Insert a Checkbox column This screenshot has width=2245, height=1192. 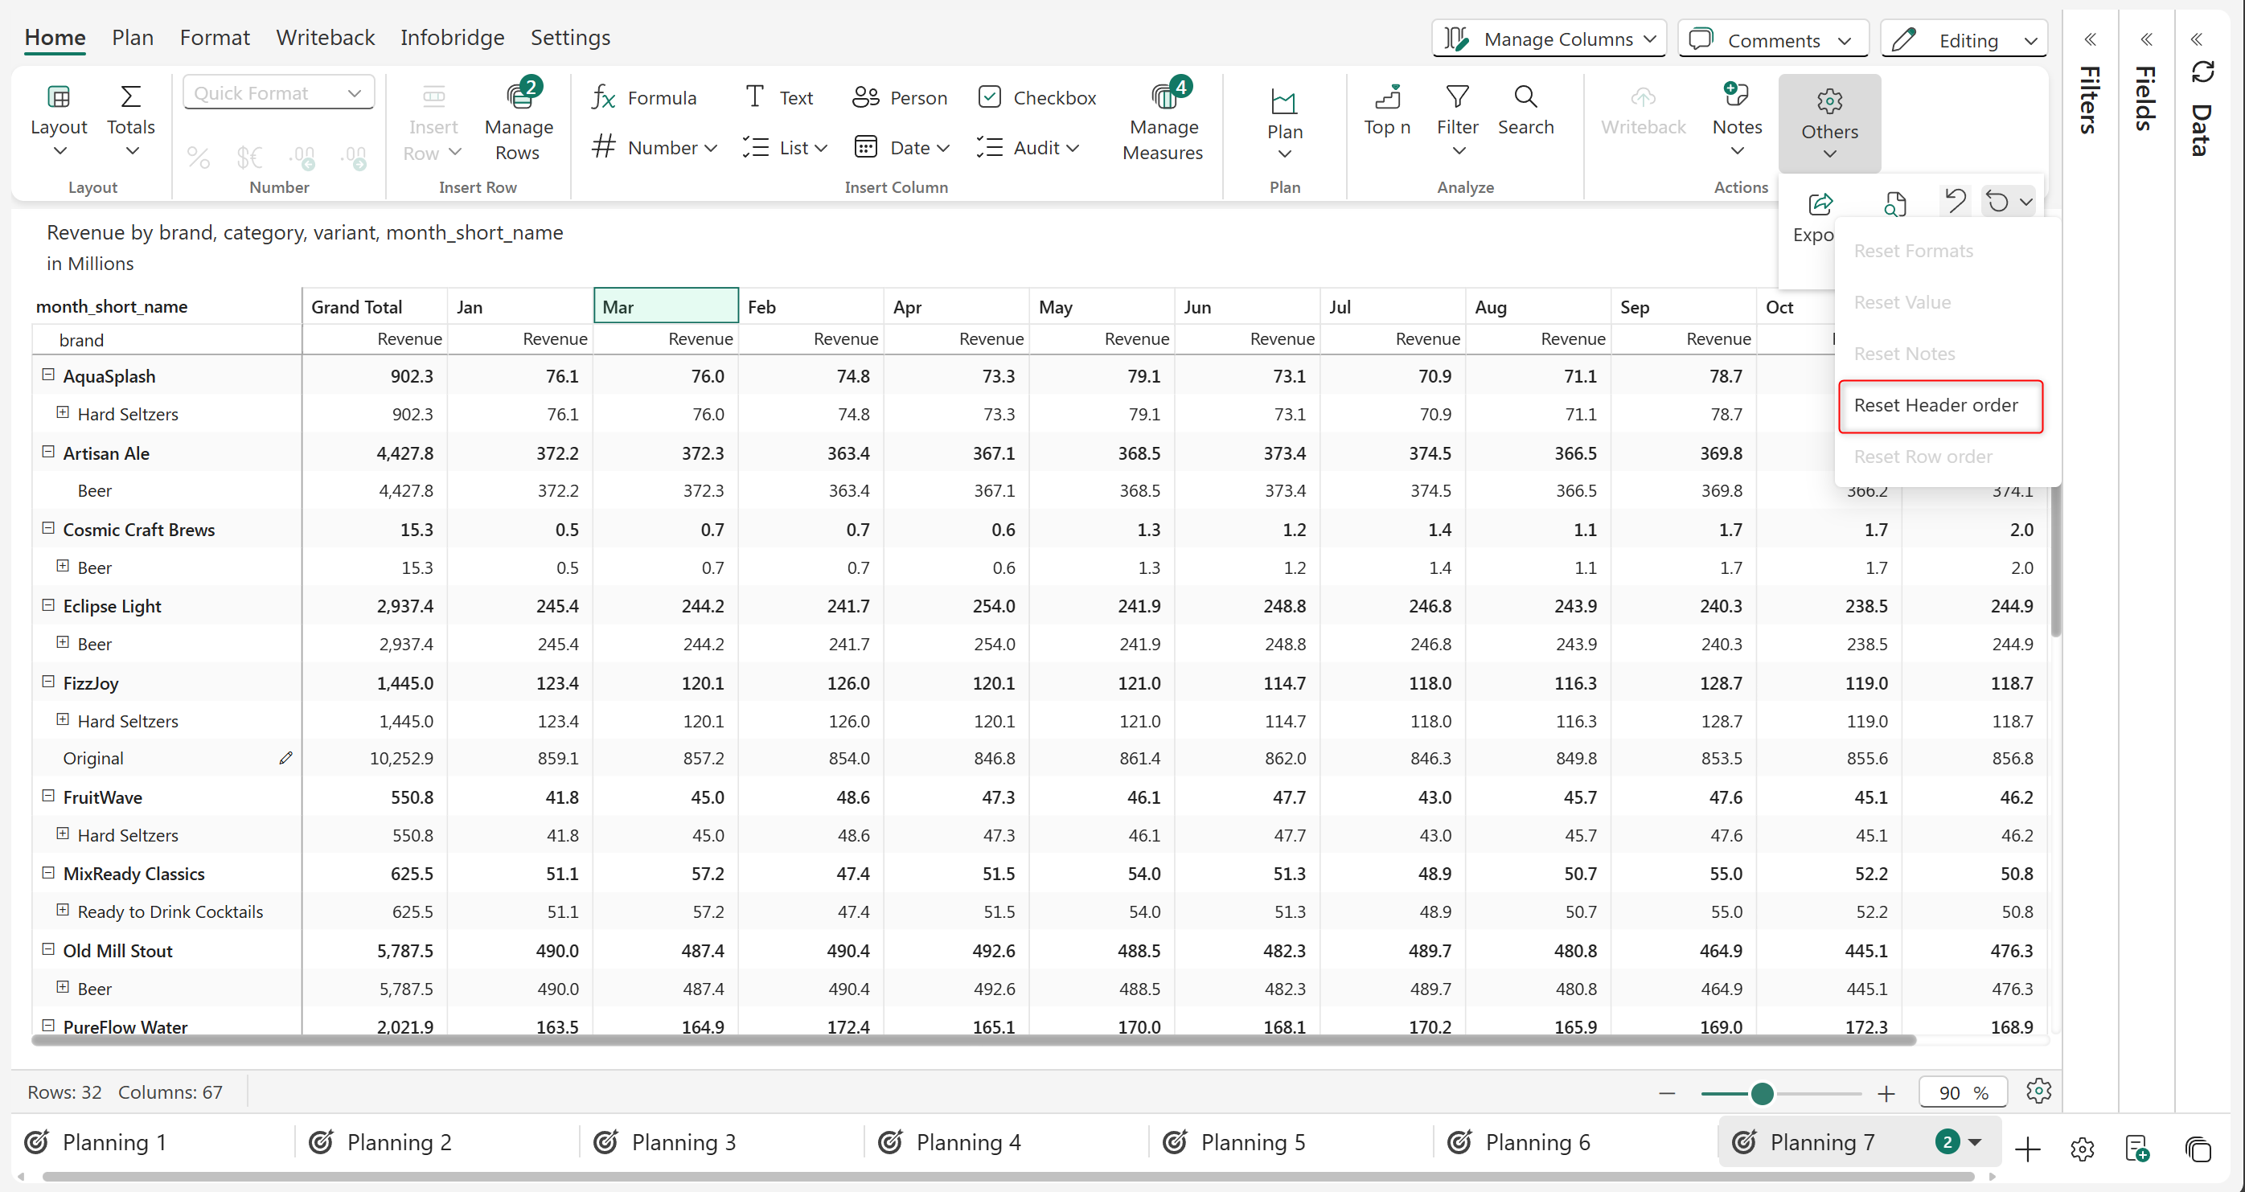1037,97
